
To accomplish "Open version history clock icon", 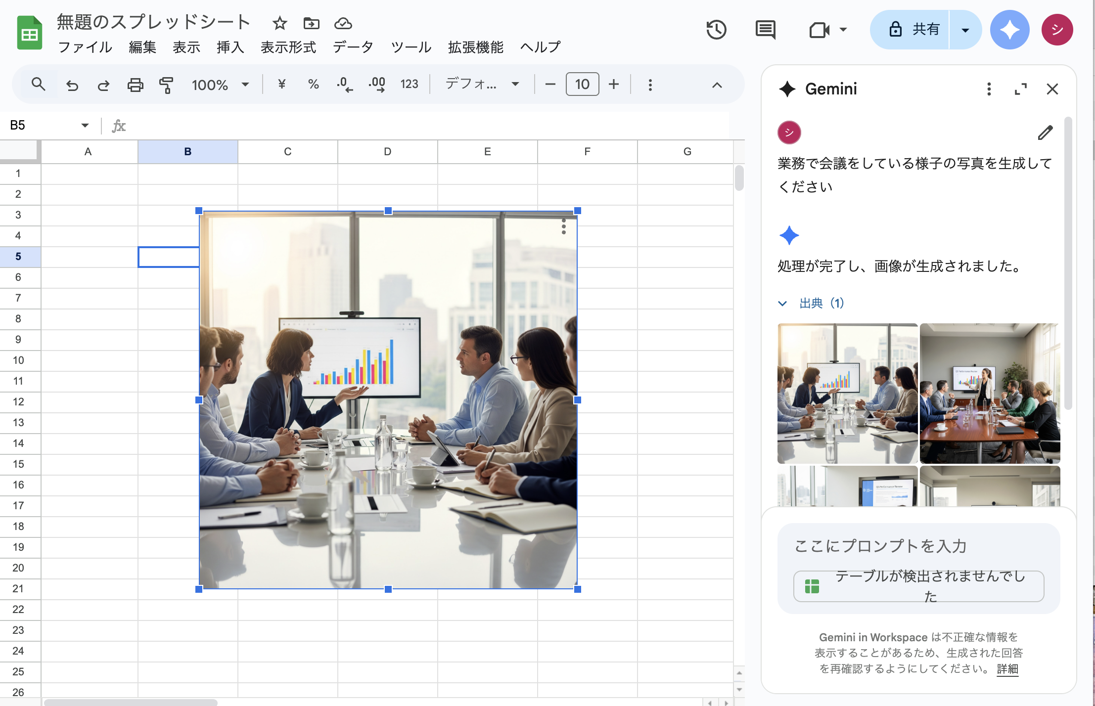I will pos(716,30).
